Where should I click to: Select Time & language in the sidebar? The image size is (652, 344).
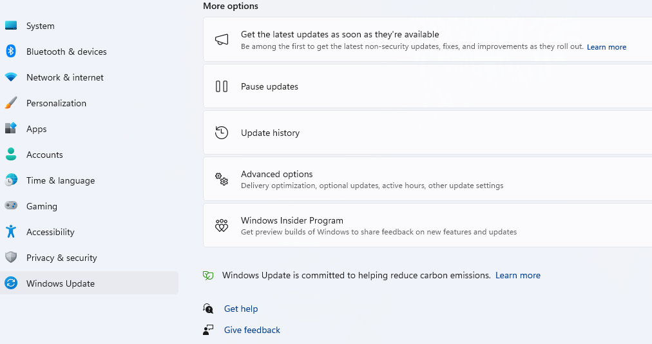(60, 180)
